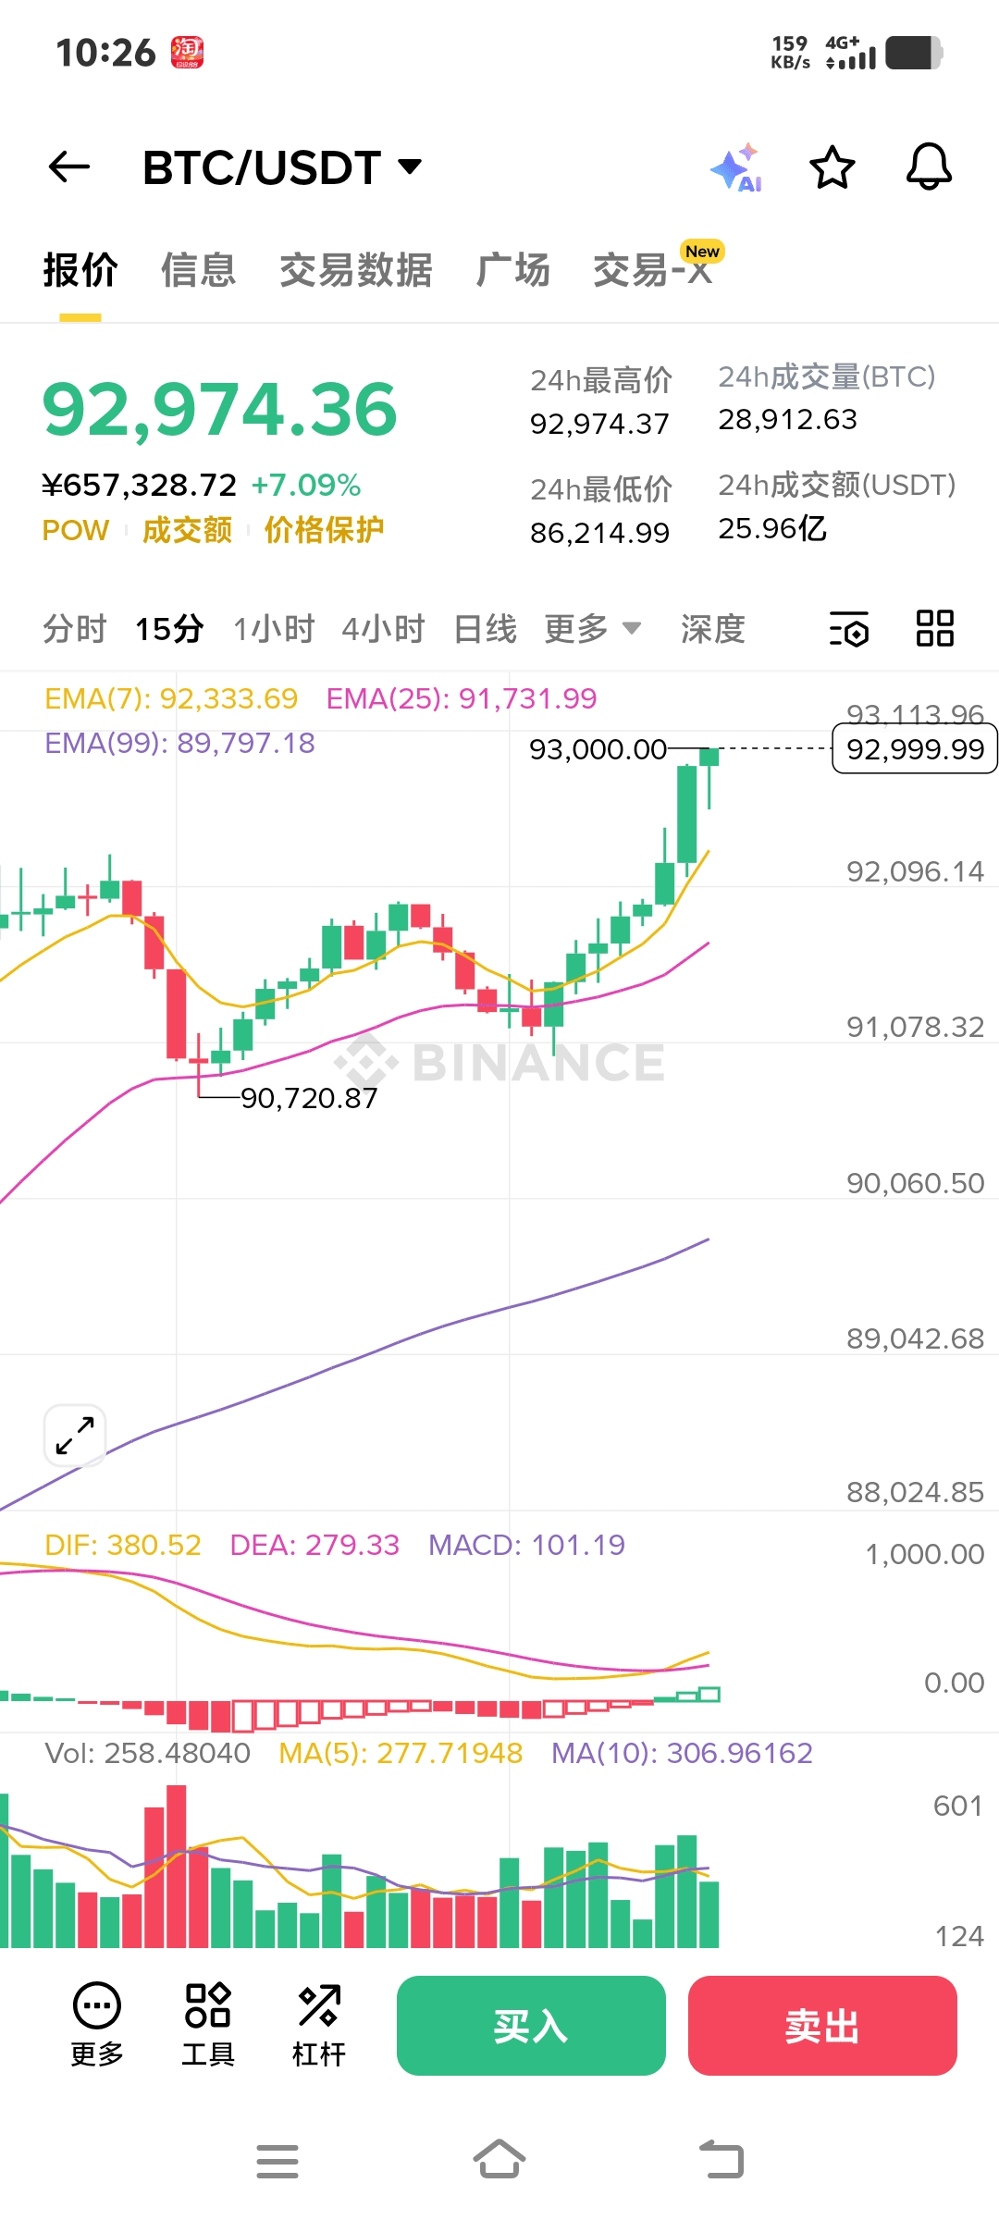
Task: Expand chart to fullscreen
Action: pos(75,1436)
